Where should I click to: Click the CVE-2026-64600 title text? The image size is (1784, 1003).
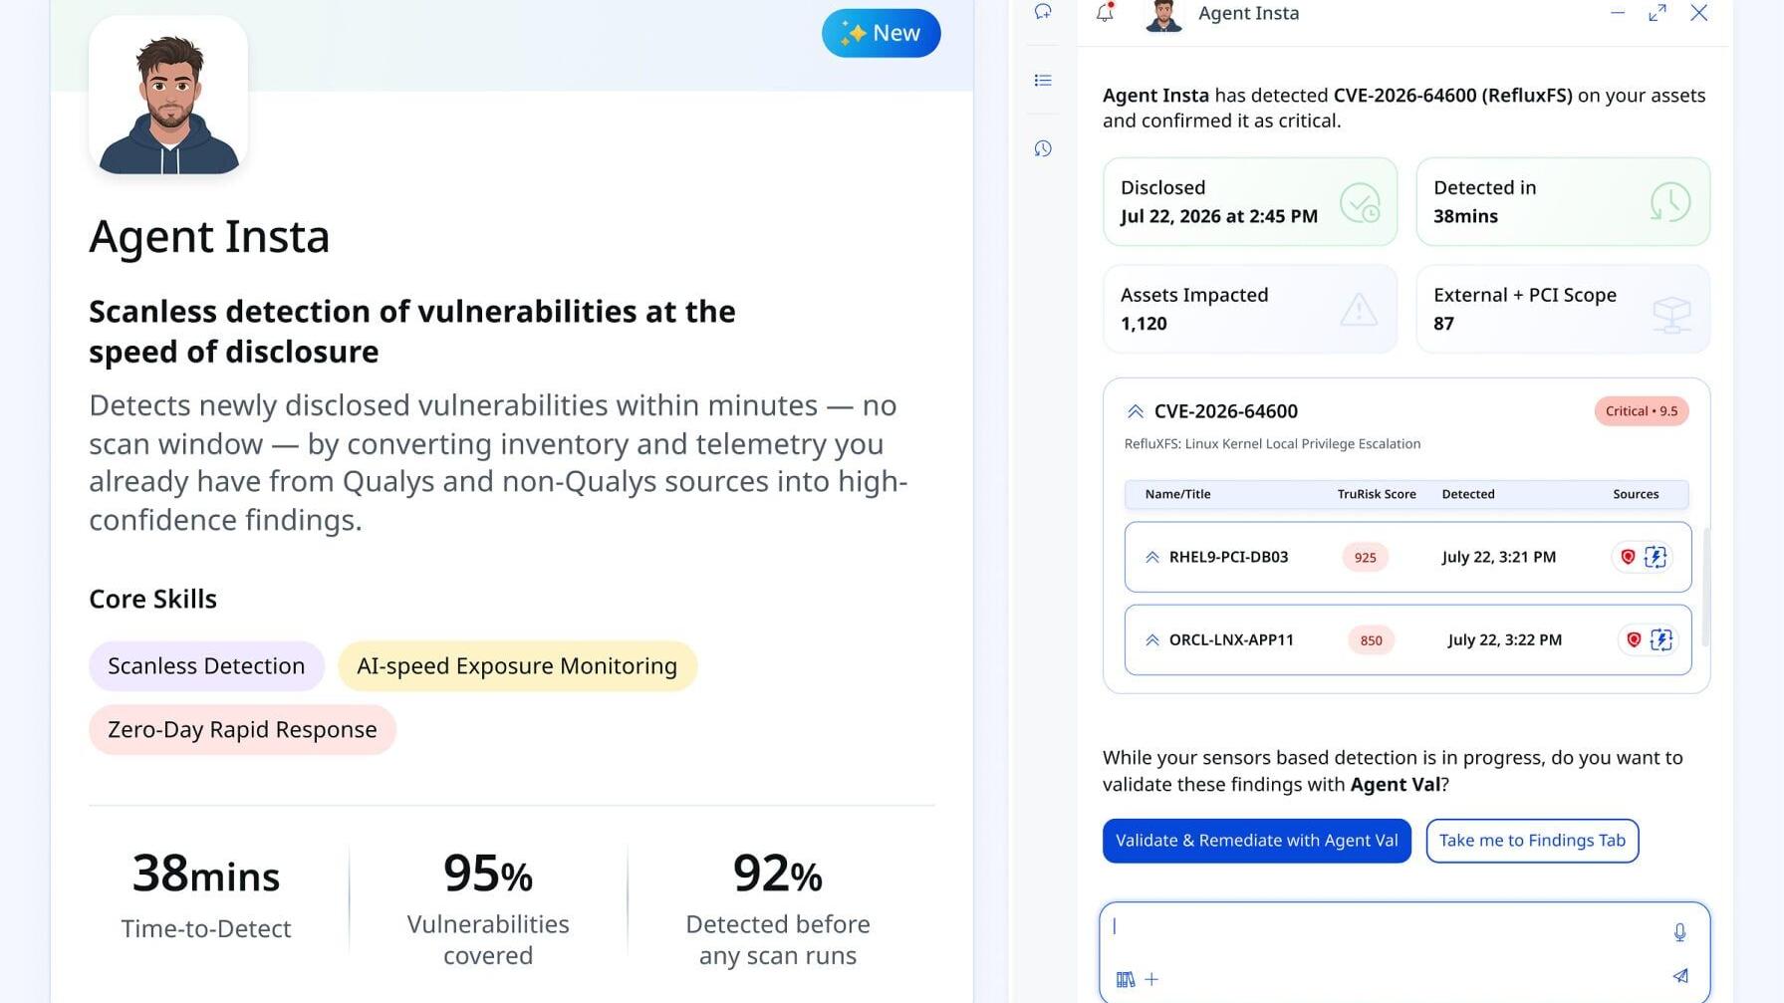coord(1225,411)
